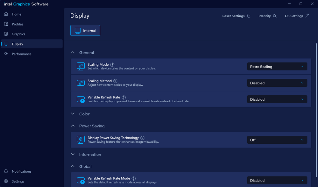Collapse the Global section

tap(73, 166)
